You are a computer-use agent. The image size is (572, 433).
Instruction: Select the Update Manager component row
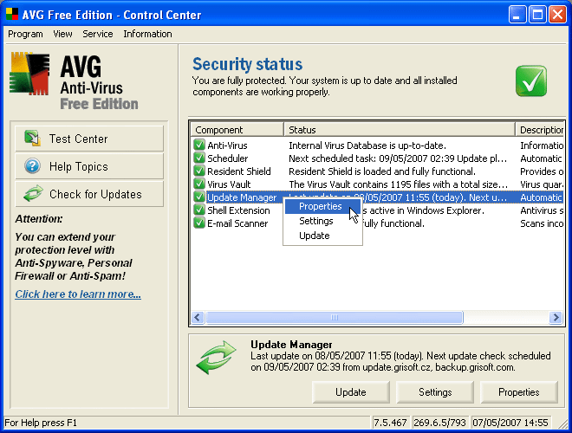click(x=378, y=197)
